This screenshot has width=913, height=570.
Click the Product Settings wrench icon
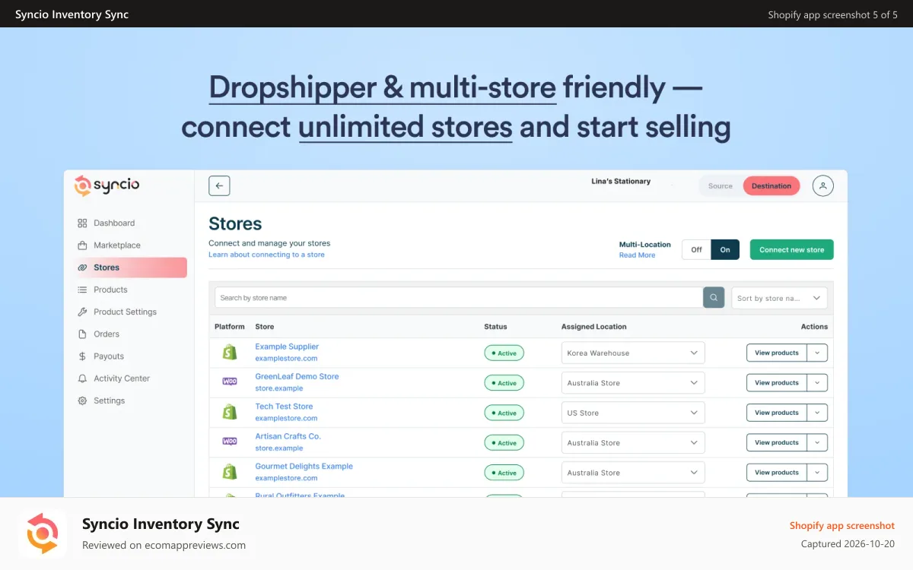[x=82, y=312]
